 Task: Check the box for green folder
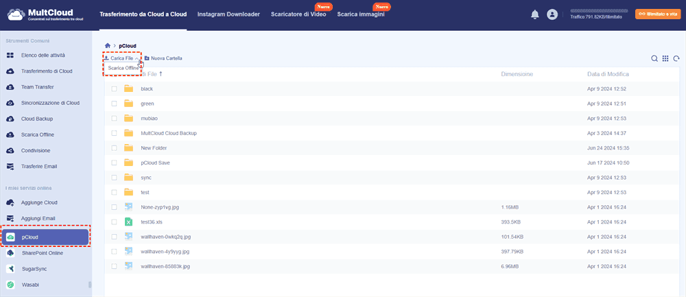(x=114, y=104)
